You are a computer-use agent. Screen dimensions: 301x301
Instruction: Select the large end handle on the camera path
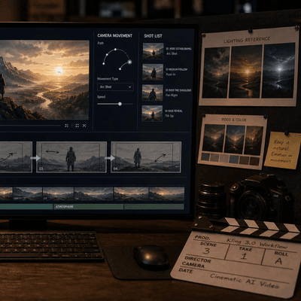click(129, 62)
